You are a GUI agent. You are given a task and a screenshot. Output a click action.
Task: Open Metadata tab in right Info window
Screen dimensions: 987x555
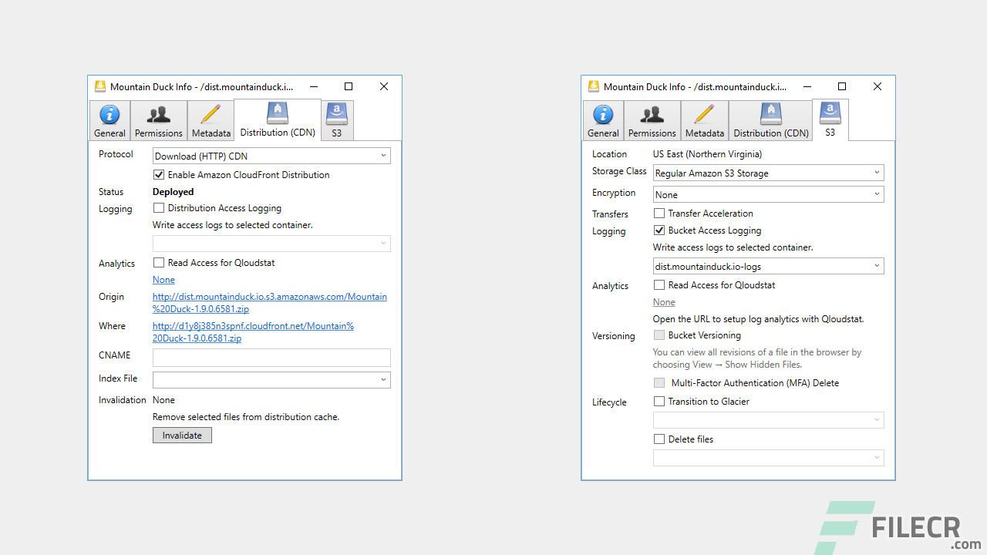pos(704,121)
